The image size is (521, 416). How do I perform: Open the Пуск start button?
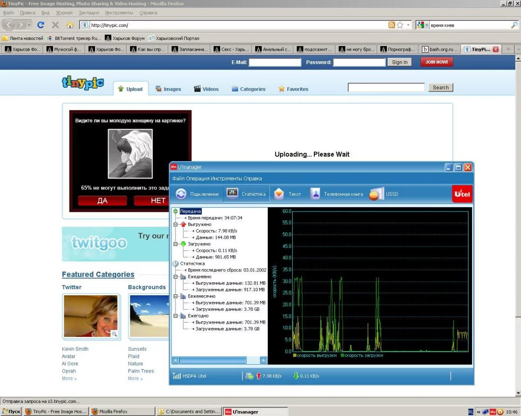[x=11, y=411]
